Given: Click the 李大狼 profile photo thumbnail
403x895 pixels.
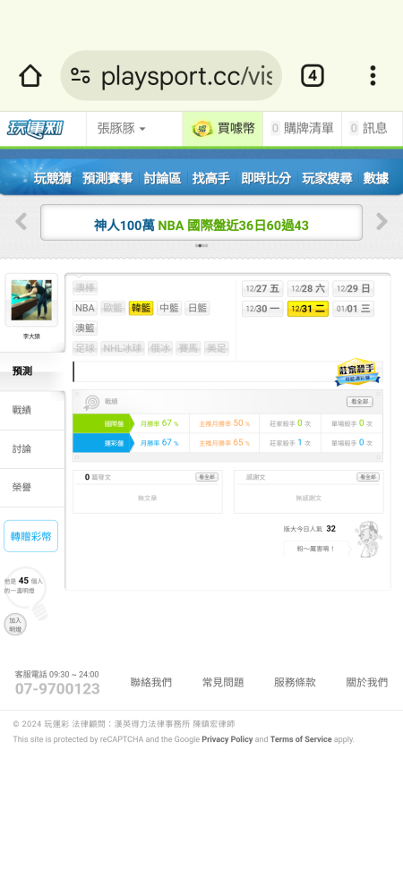Looking at the screenshot, I should 31,300.
